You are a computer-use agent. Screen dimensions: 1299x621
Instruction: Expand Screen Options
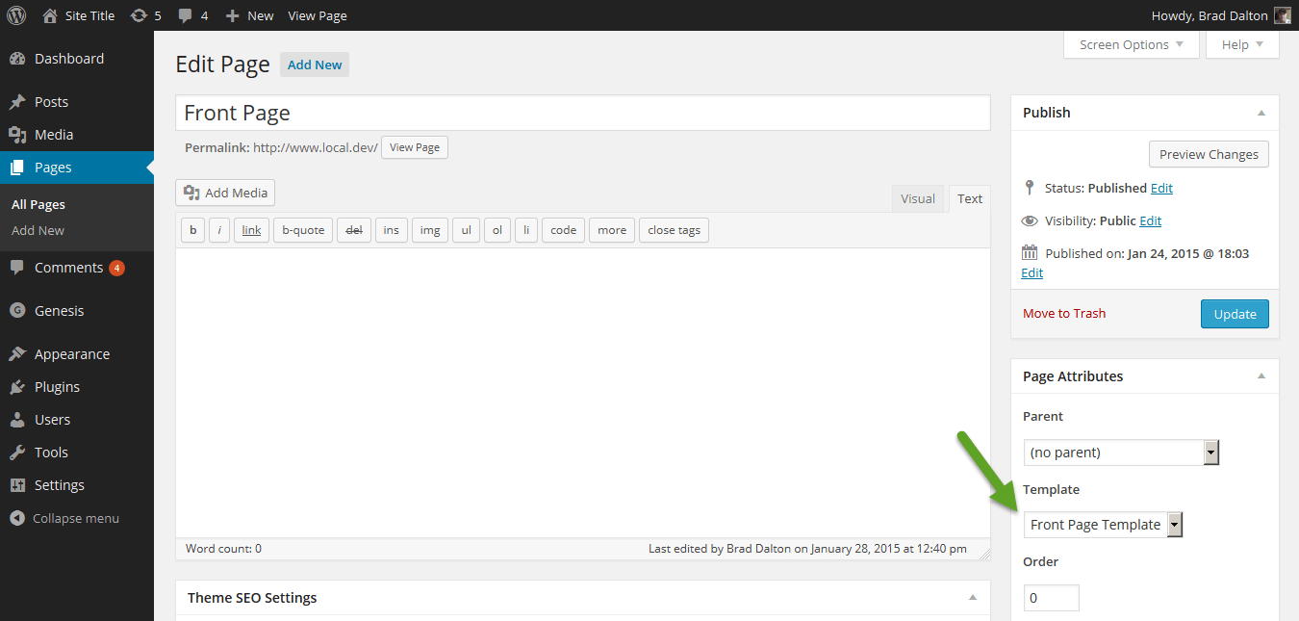point(1124,43)
